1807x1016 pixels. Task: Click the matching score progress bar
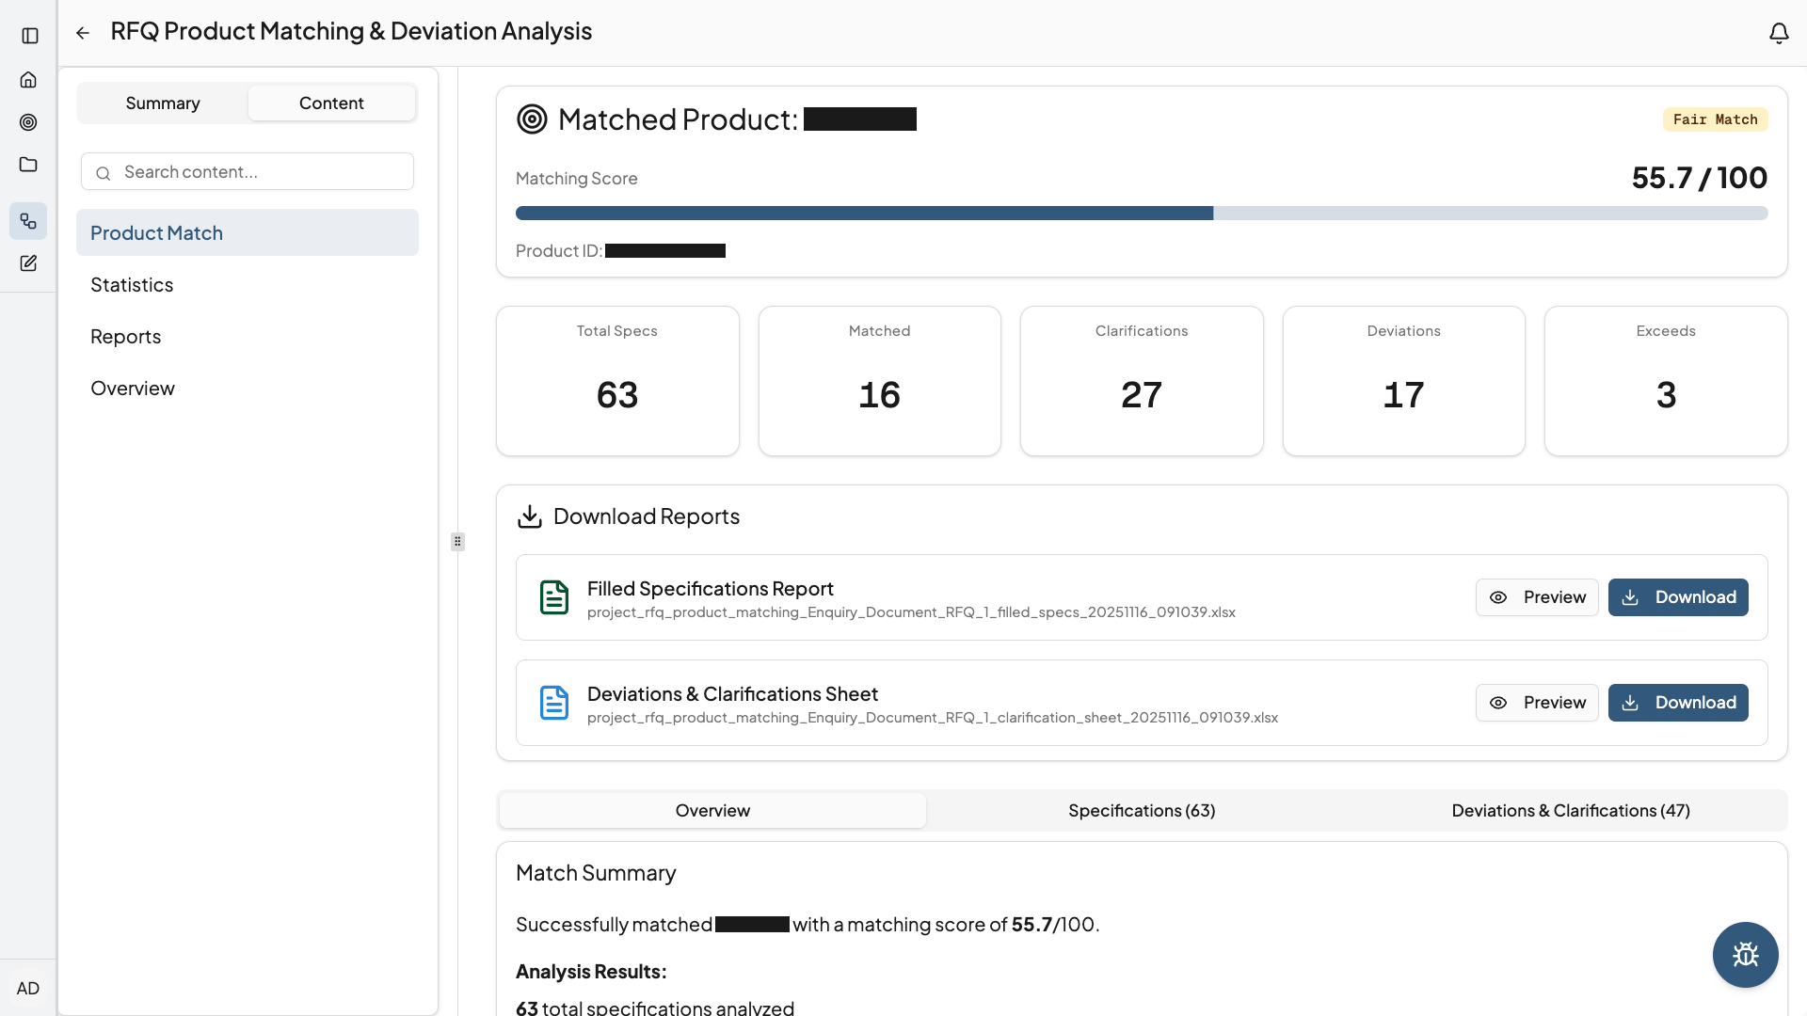[1141, 214]
